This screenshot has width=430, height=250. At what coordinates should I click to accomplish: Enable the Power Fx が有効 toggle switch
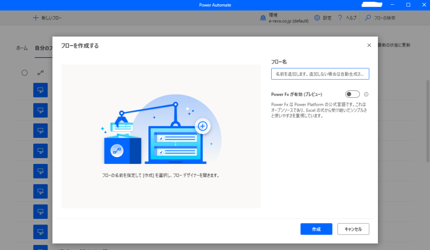point(352,95)
